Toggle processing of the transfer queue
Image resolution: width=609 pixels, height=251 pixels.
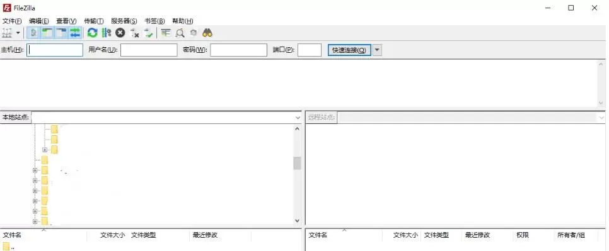[107, 33]
